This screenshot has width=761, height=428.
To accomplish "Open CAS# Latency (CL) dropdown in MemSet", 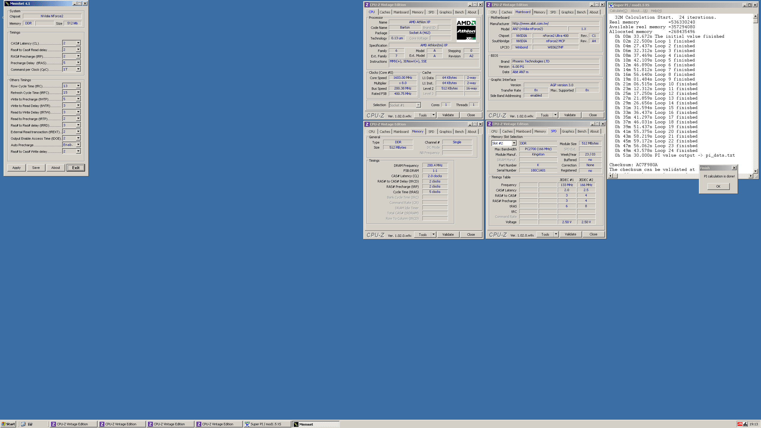I will click(x=78, y=43).
